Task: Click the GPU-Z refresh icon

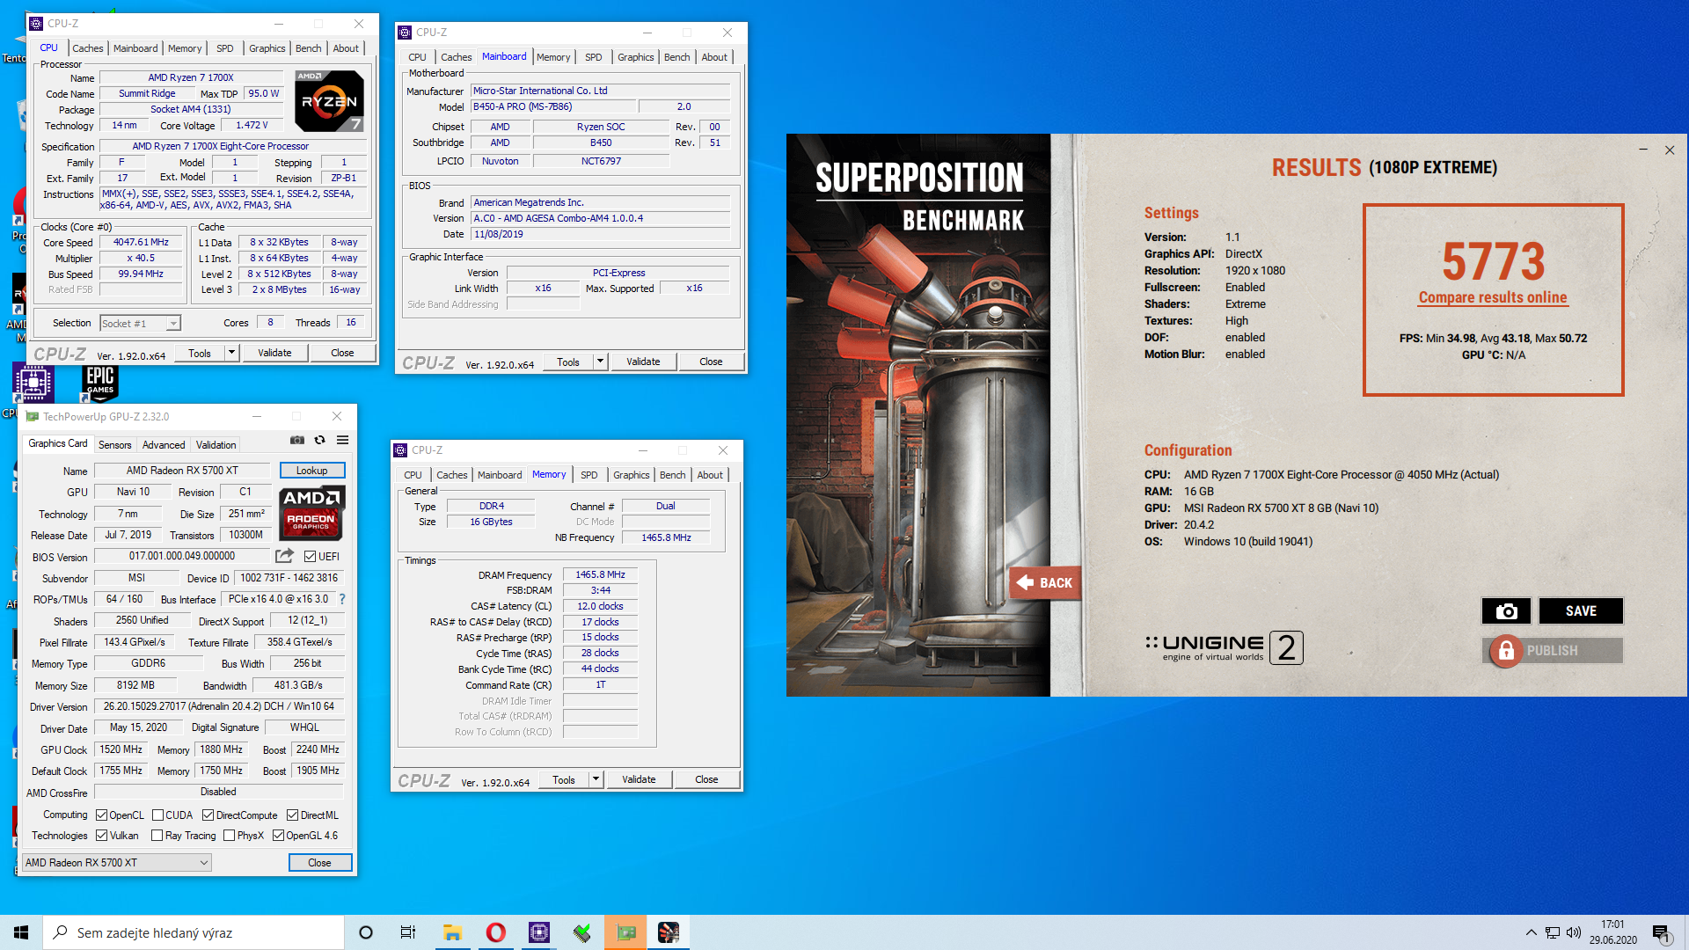Action: pyautogui.click(x=320, y=441)
